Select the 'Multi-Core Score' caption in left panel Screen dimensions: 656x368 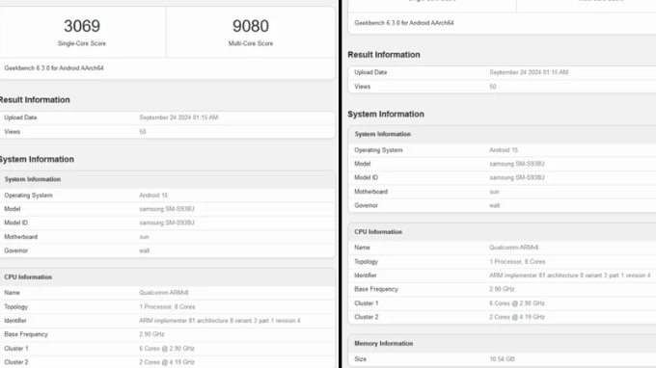coord(251,43)
